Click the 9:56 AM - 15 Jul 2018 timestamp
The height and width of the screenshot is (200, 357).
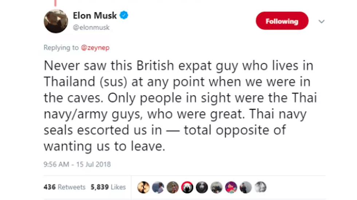click(x=77, y=164)
